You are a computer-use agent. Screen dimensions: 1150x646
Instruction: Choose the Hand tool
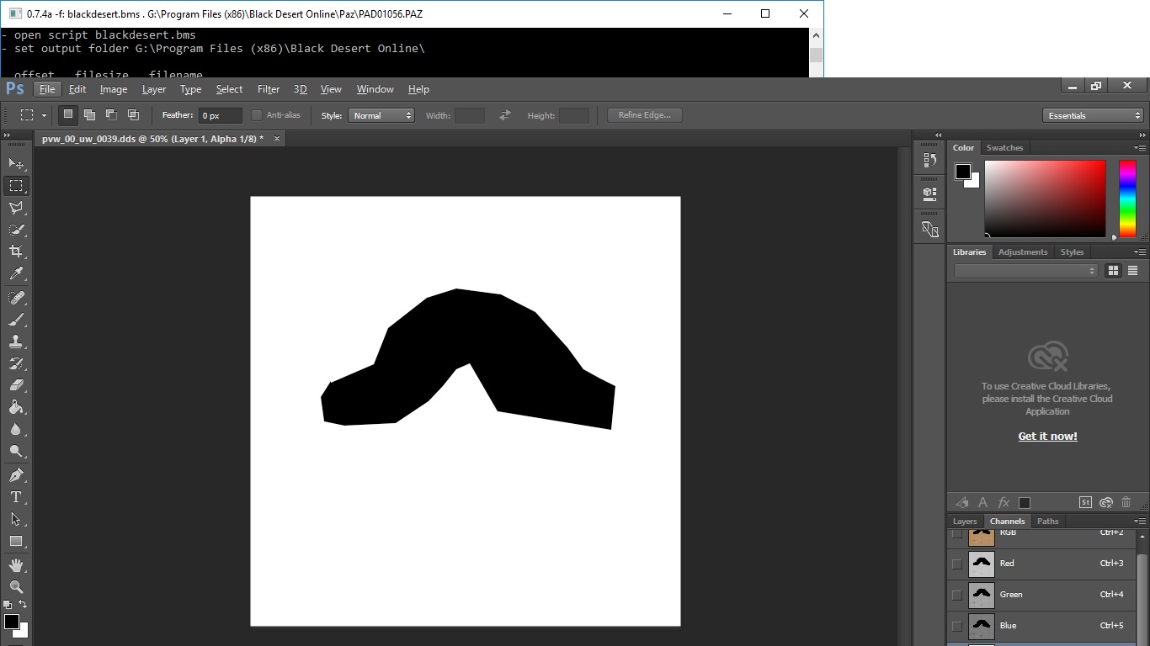tap(16, 564)
